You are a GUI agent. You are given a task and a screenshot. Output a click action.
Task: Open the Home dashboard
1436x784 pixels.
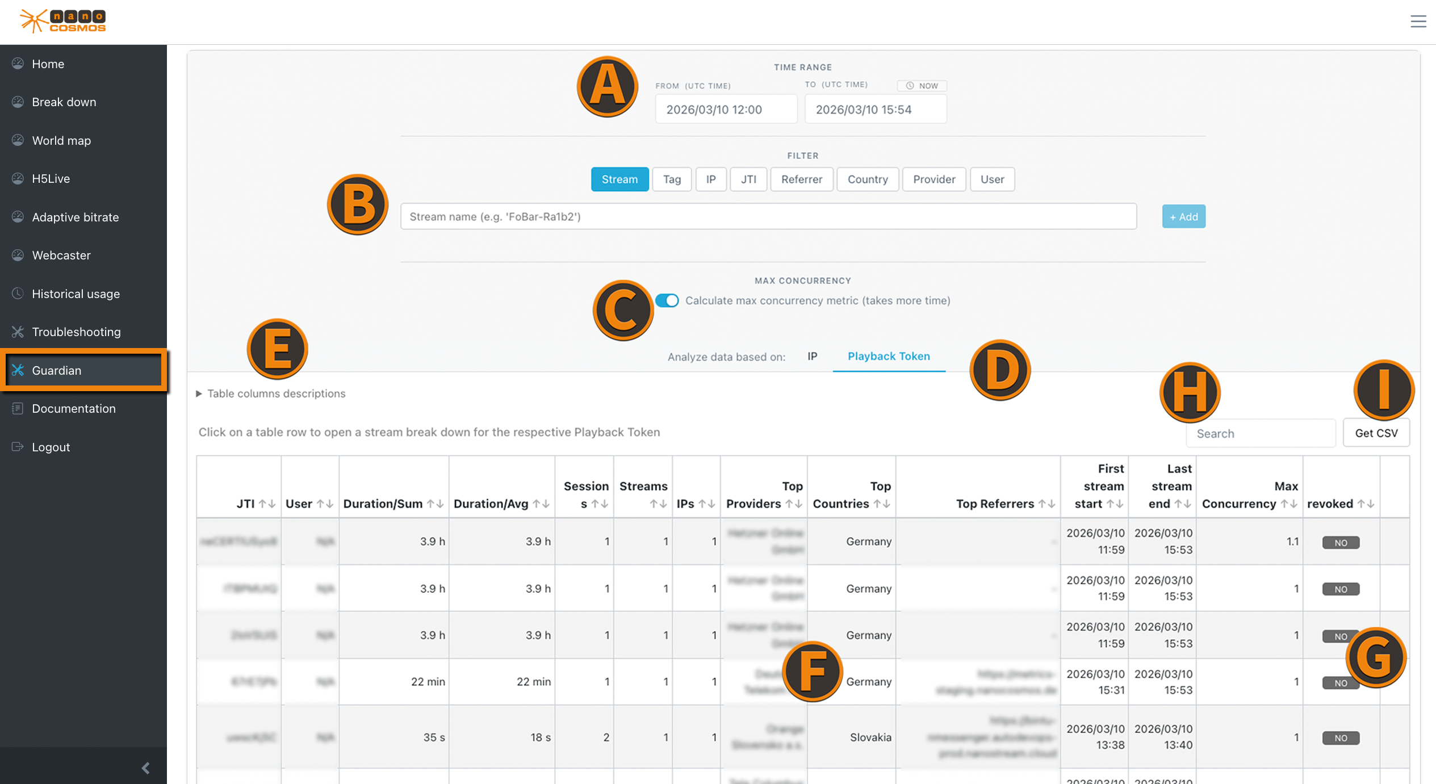click(48, 64)
